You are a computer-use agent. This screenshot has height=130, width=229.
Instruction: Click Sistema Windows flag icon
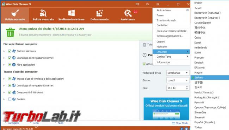click(14, 51)
